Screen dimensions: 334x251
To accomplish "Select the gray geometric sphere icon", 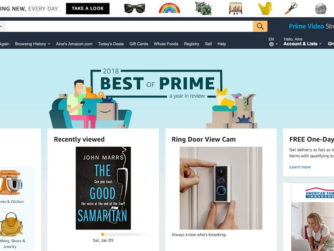I will point(320,9).
